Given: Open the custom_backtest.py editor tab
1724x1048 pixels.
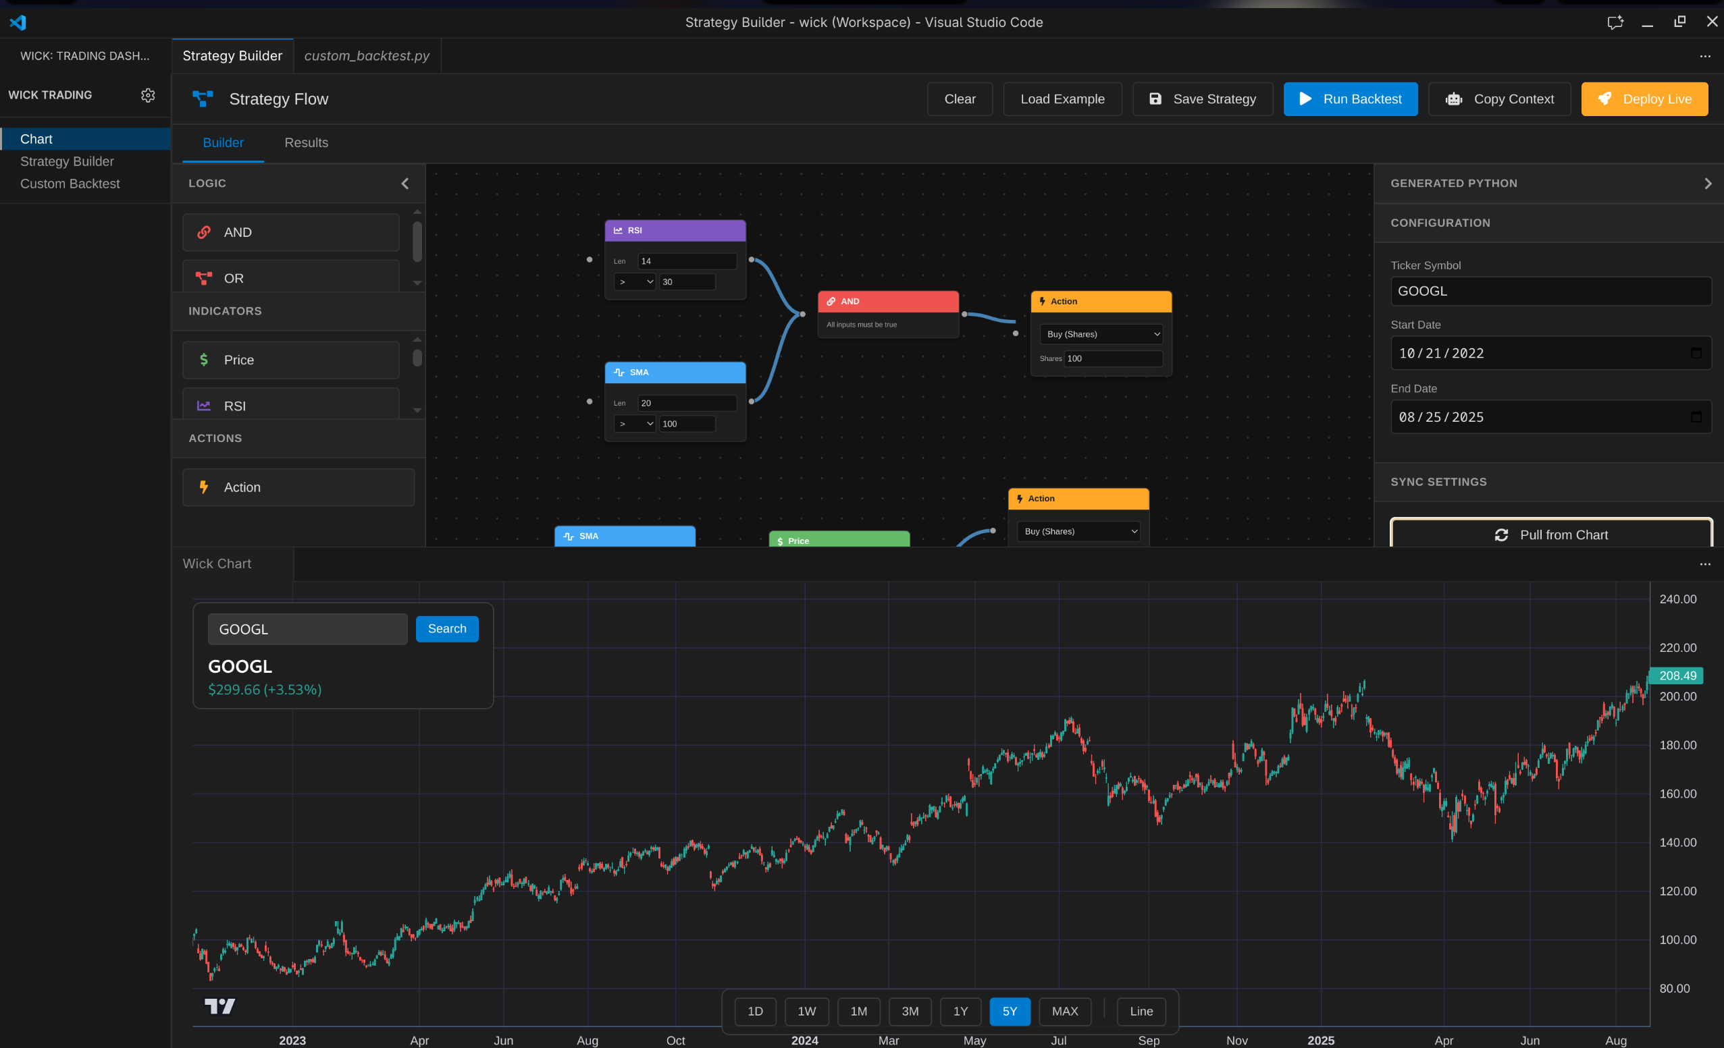Looking at the screenshot, I should coord(367,56).
